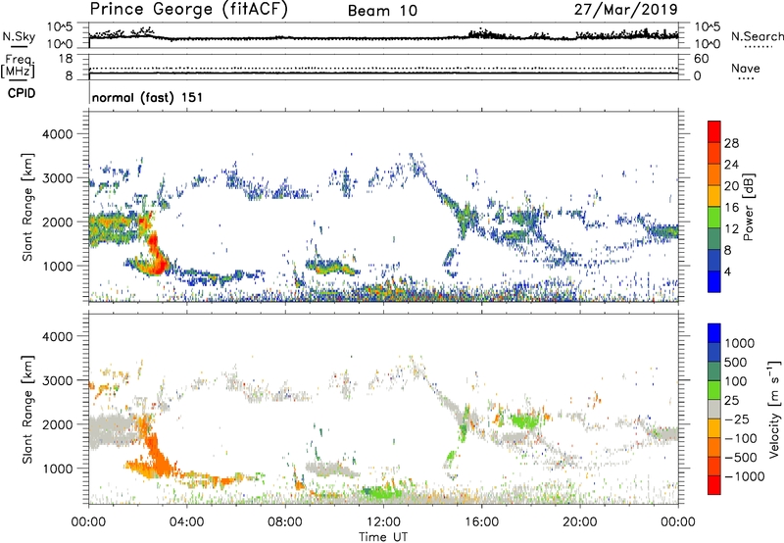
Task: Select left '10^5' noise axis tick
Action: coord(61,27)
